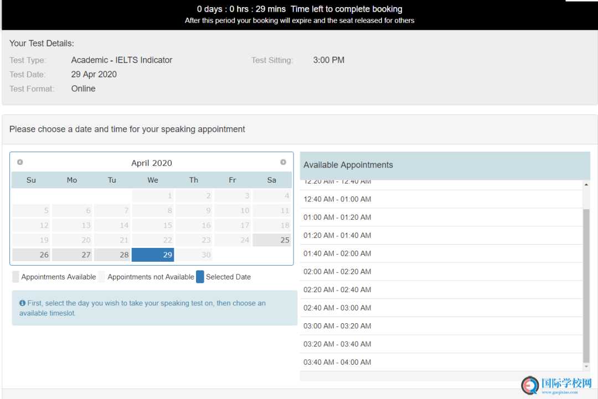The height and width of the screenshot is (399, 598).
Task: Choose the 01:20 AM - 01:40 AM appointment
Action: coord(441,236)
